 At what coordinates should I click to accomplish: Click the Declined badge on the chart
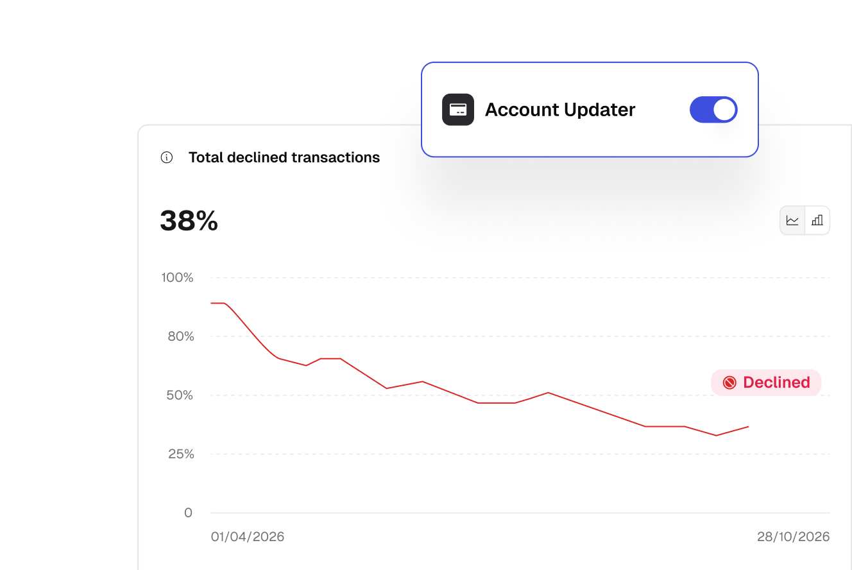click(766, 383)
